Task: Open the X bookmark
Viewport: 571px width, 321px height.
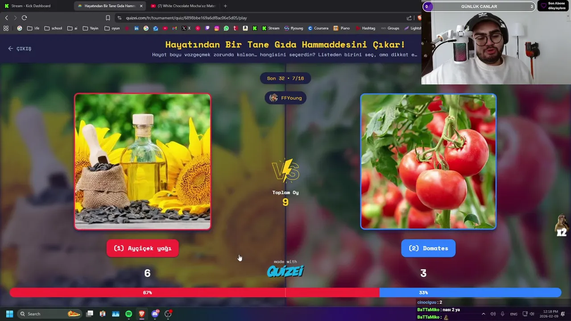Action: (x=186, y=28)
